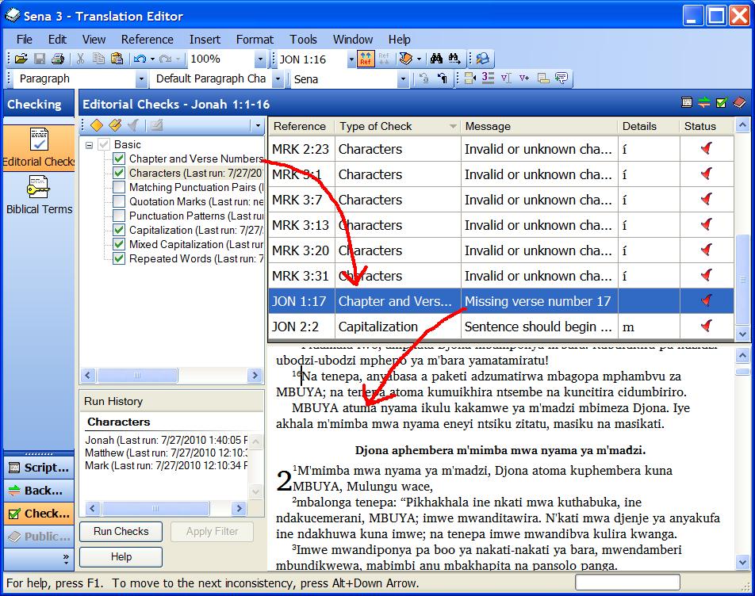Click the footnote insert icon
The width and height of the screenshot is (755, 596).
point(543,78)
